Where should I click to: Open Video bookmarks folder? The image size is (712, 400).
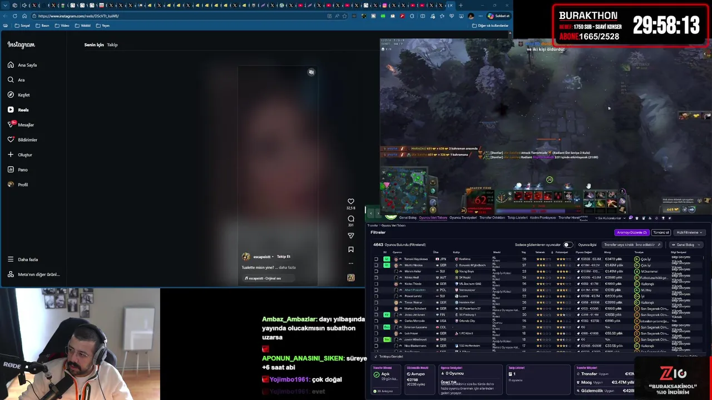(x=62, y=26)
